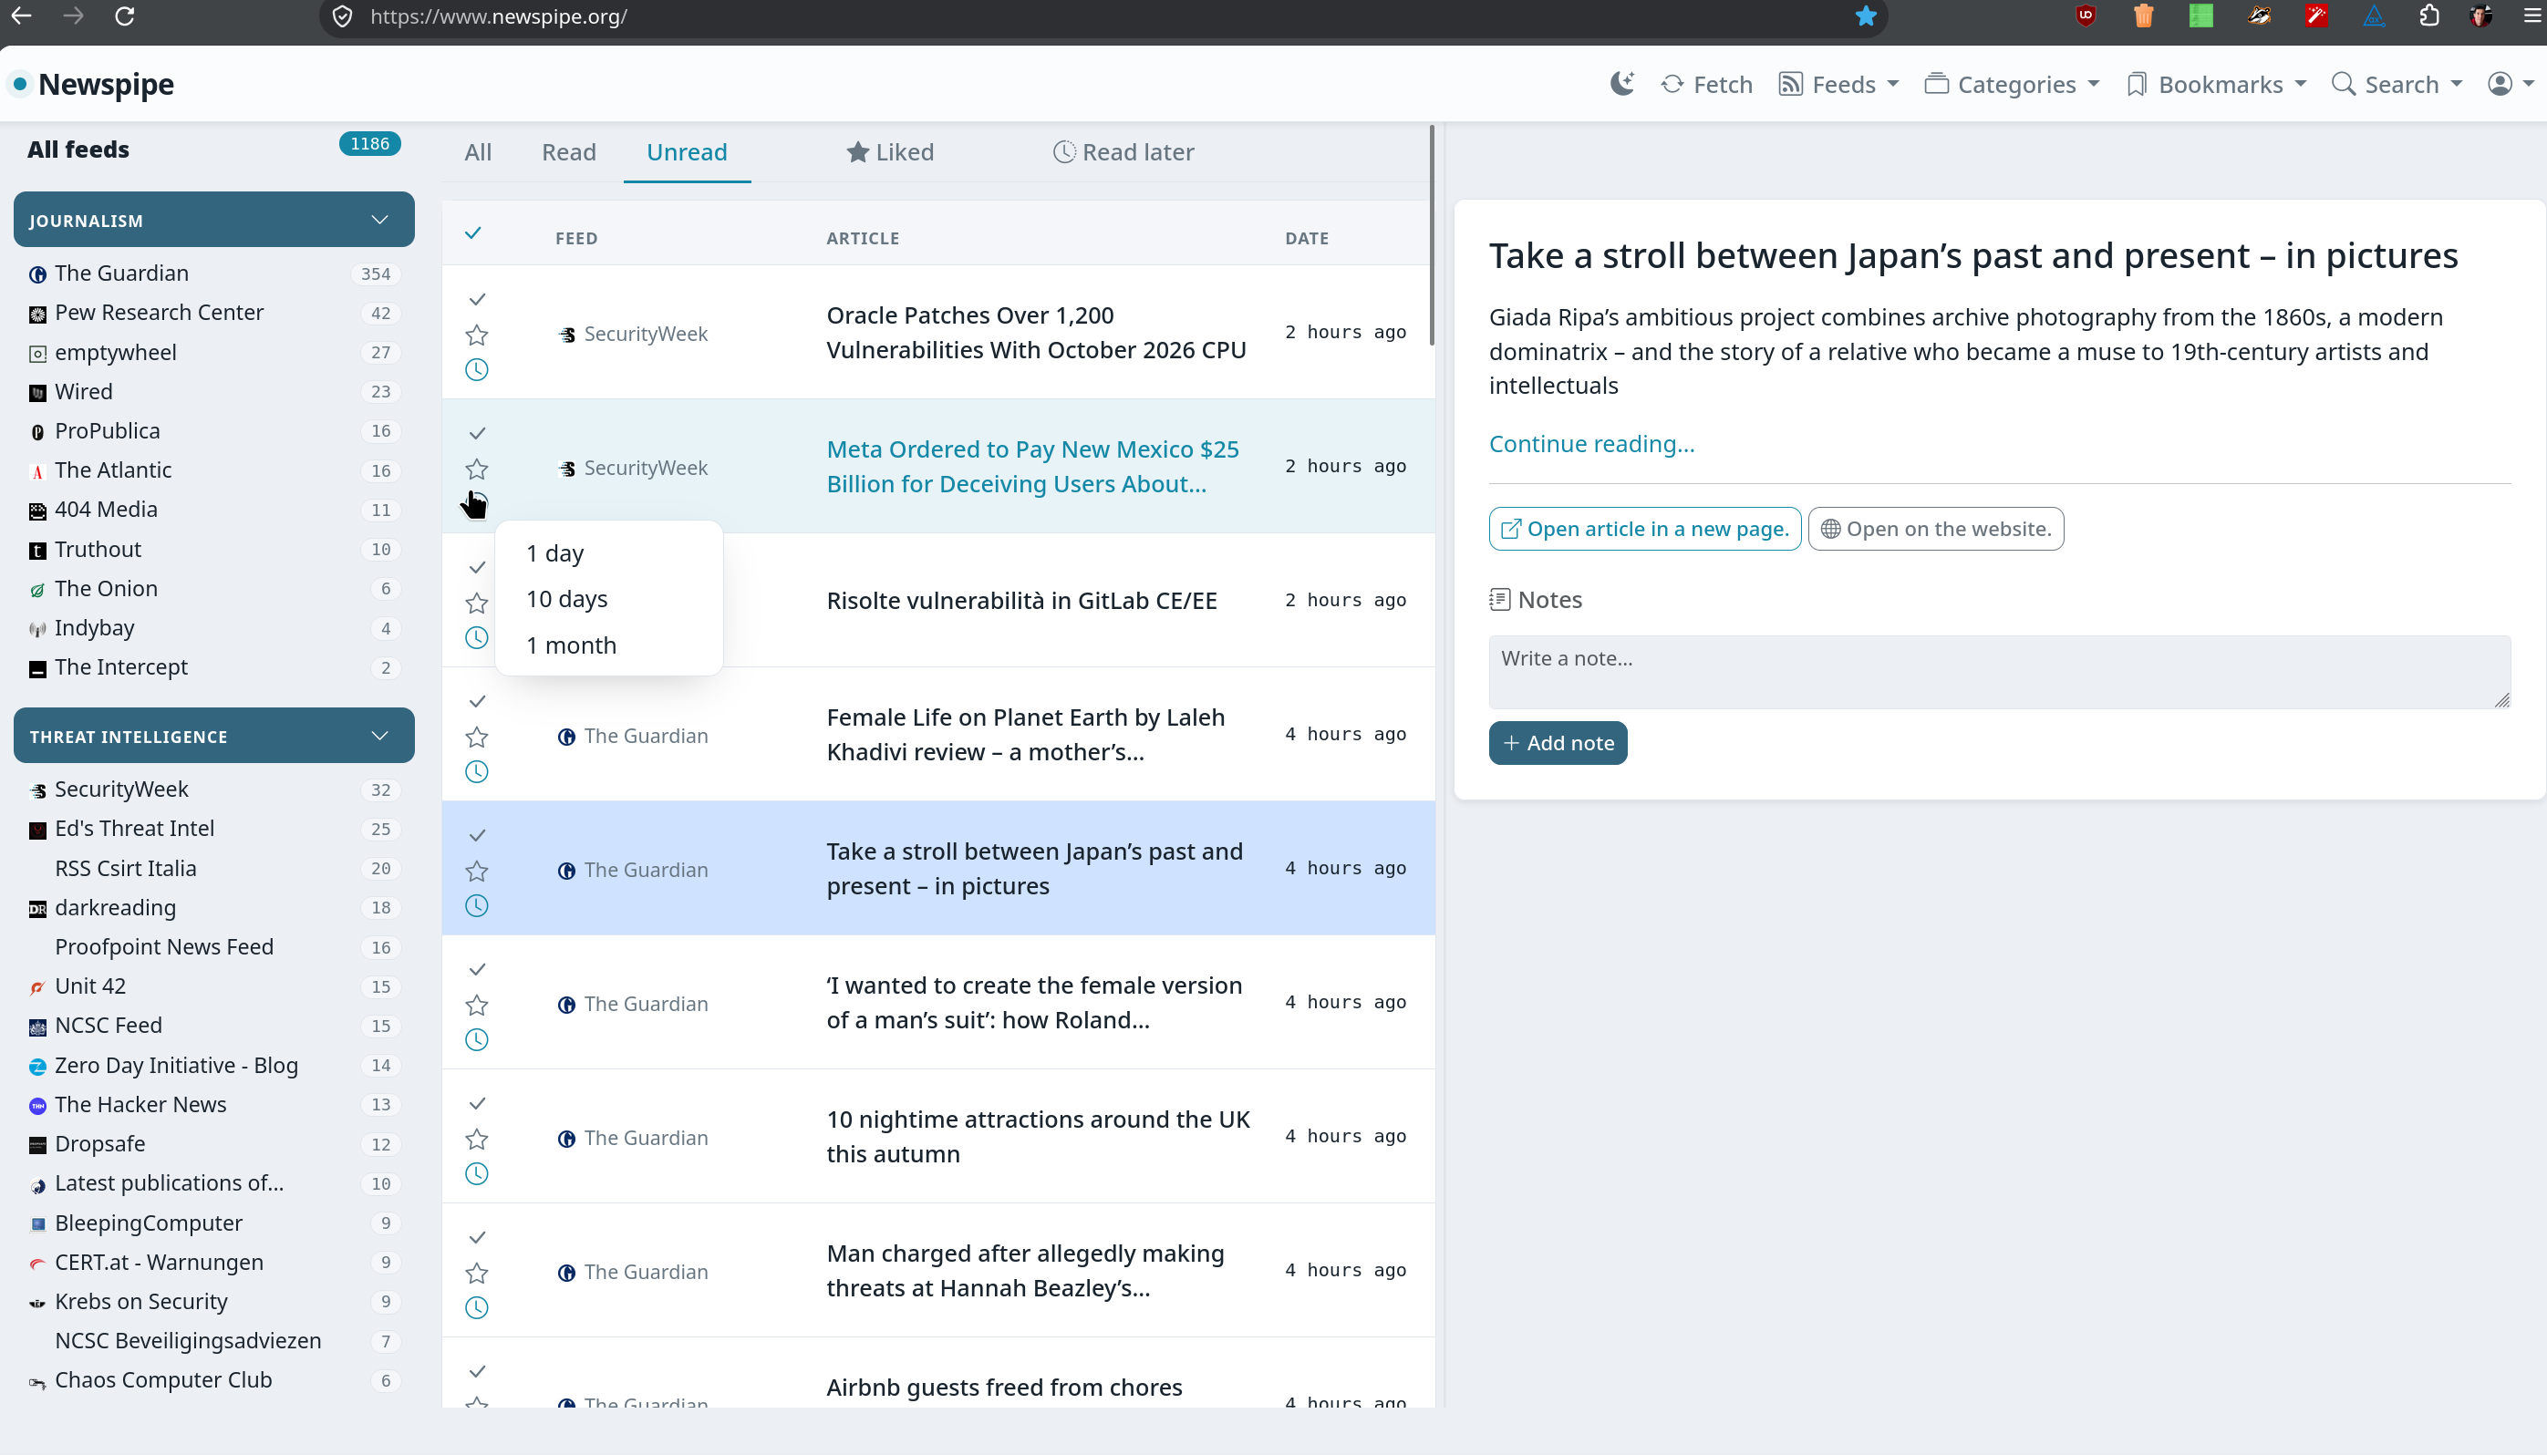Click the Add note button
The height and width of the screenshot is (1455, 2547).
1558,742
